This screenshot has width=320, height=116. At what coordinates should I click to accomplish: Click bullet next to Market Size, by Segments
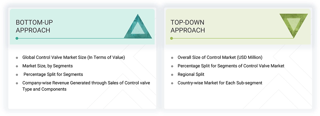pyautogui.click(x=17, y=66)
